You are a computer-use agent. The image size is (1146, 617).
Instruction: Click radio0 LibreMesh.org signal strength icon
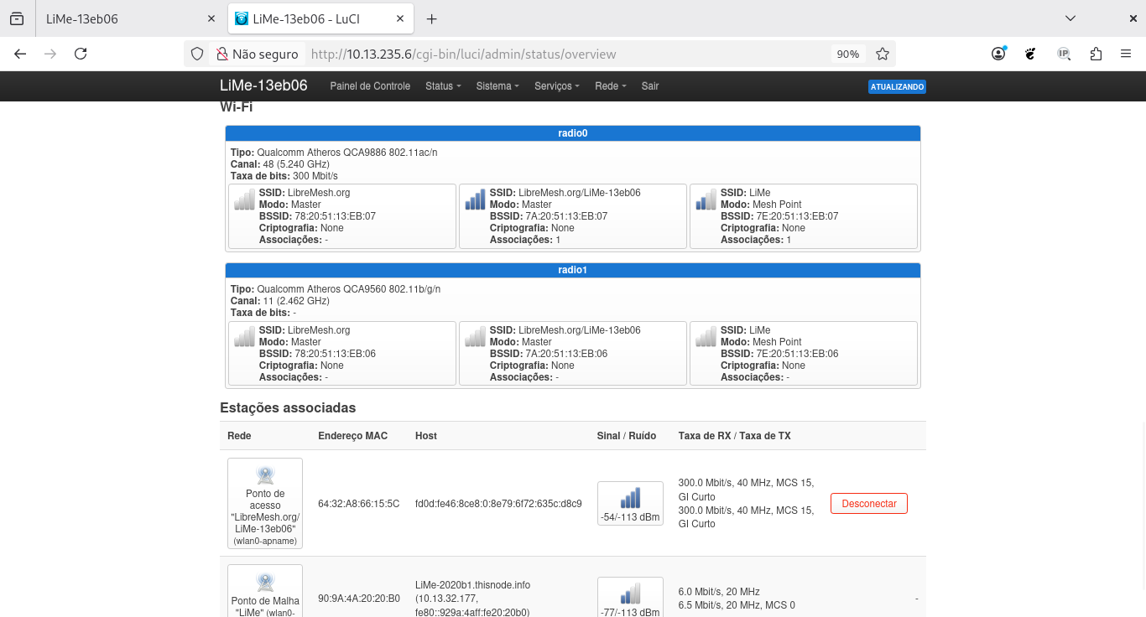(x=244, y=199)
